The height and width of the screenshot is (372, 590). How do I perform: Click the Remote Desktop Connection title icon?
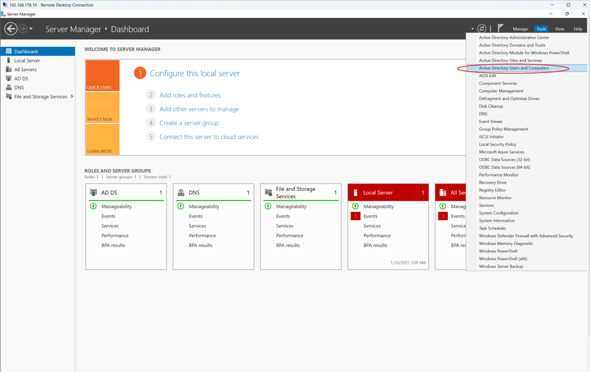pyautogui.click(x=5, y=5)
